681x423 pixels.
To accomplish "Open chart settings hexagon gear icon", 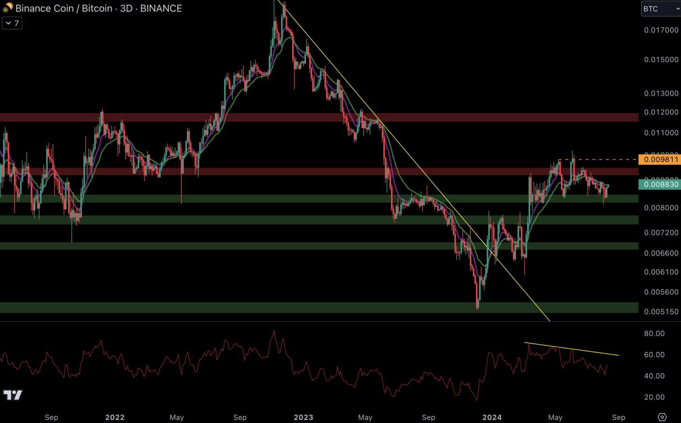I will point(662,417).
